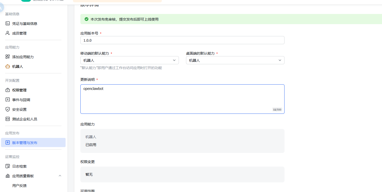The height and width of the screenshot is (192, 382).
Task: Click the 日志检索 search icon
Action: [x=8, y=166]
